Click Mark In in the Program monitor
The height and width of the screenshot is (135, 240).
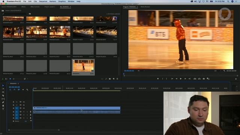(162, 79)
